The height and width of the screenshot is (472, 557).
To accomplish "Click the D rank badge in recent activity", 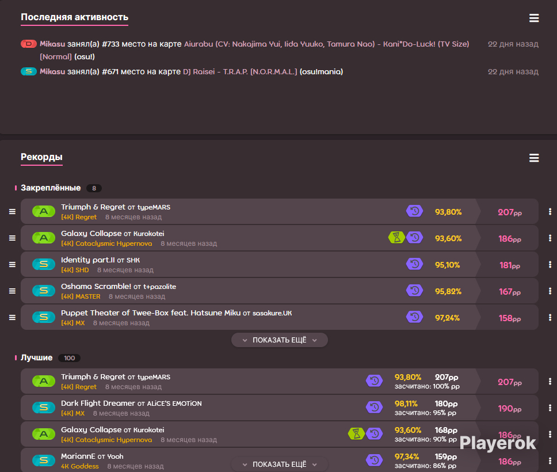I will pos(29,44).
